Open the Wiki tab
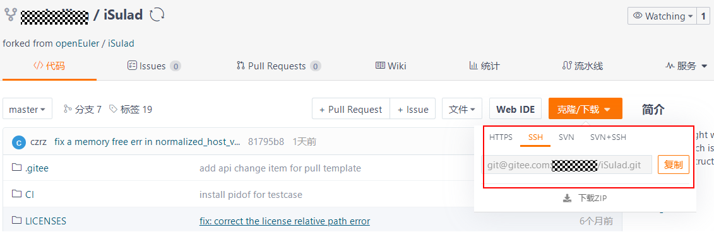 391,66
